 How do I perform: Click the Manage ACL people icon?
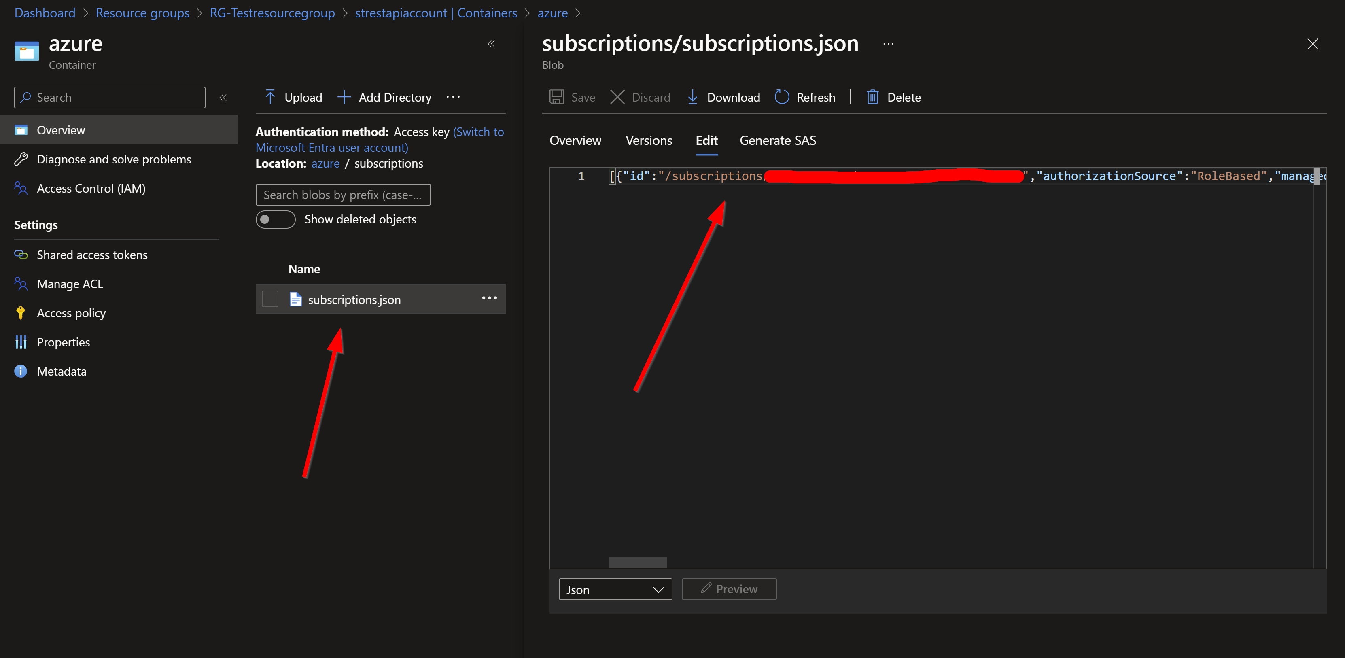pos(21,284)
